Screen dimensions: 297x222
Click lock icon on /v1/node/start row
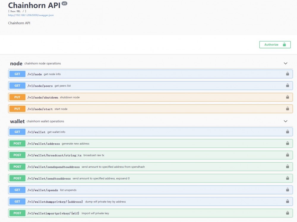pyautogui.click(x=287, y=109)
